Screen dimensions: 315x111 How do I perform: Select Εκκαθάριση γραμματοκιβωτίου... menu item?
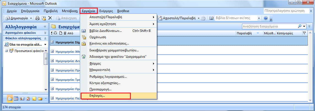coord(118,50)
